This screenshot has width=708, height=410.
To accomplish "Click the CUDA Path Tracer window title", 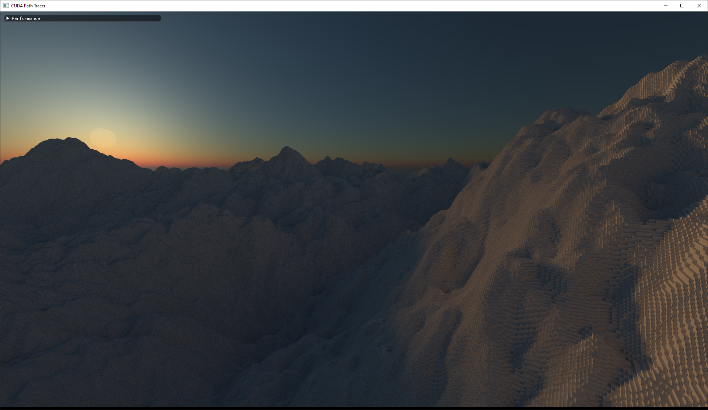I will [x=28, y=6].
